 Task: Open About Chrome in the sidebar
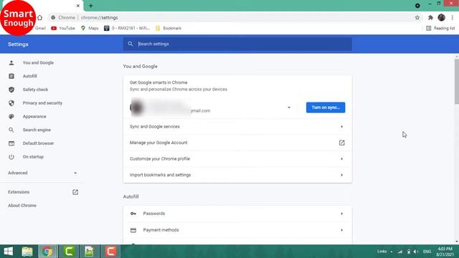pyautogui.click(x=22, y=206)
